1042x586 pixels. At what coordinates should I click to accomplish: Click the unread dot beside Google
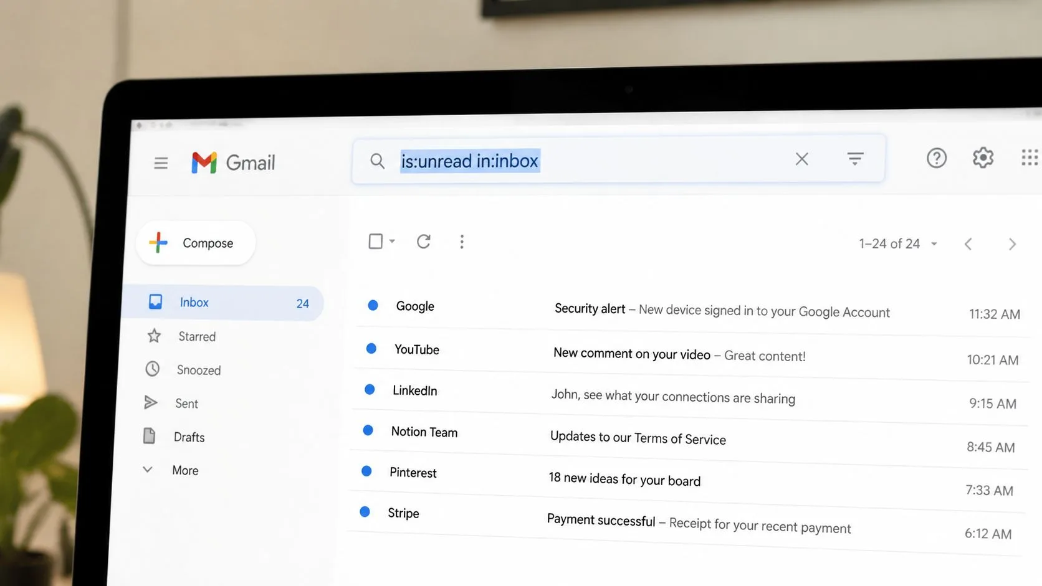[x=373, y=305]
